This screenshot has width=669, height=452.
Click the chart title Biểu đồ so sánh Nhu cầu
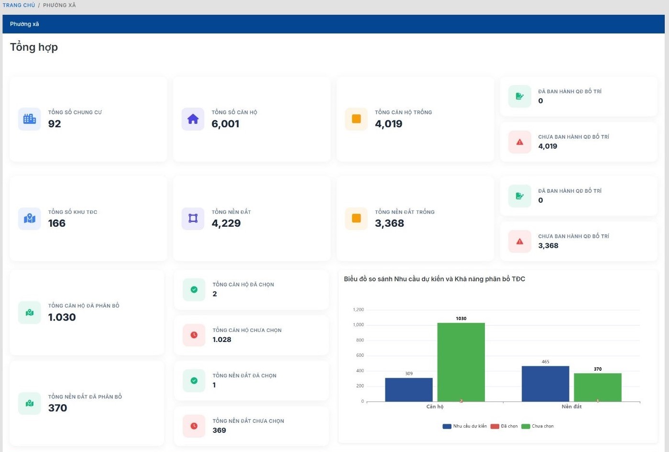[x=434, y=279]
